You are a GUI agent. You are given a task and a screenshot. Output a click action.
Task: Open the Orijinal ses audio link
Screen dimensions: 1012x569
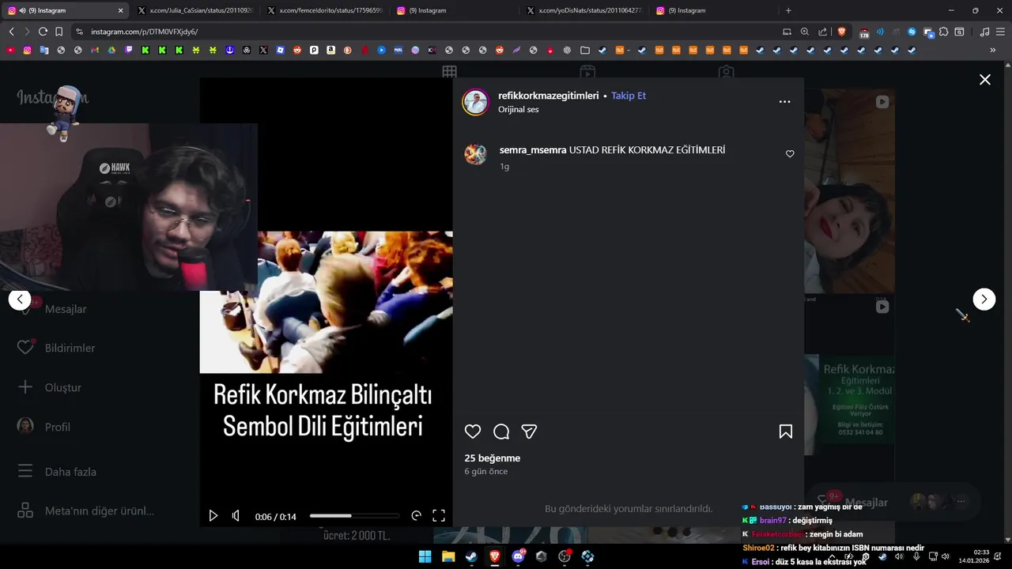[x=519, y=110]
